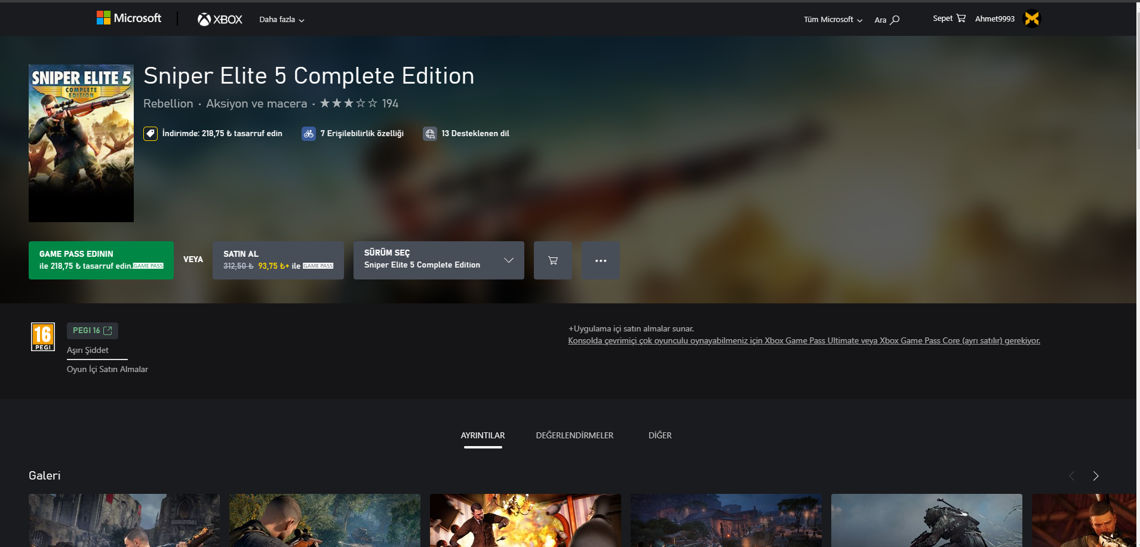The width and height of the screenshot is (1140, 547).
Task: Click the PEGI 16 rating badge image
Action: (43, 337)
